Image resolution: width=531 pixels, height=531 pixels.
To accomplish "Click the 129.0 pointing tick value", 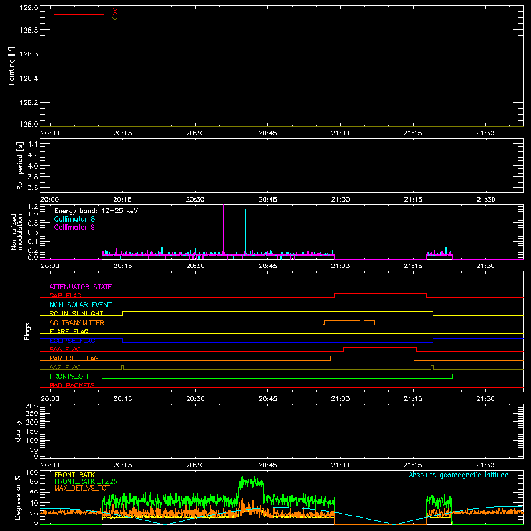I will [x=29, y=8].
